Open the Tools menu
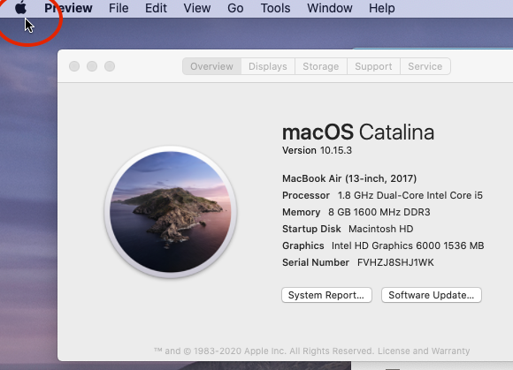 275,8
